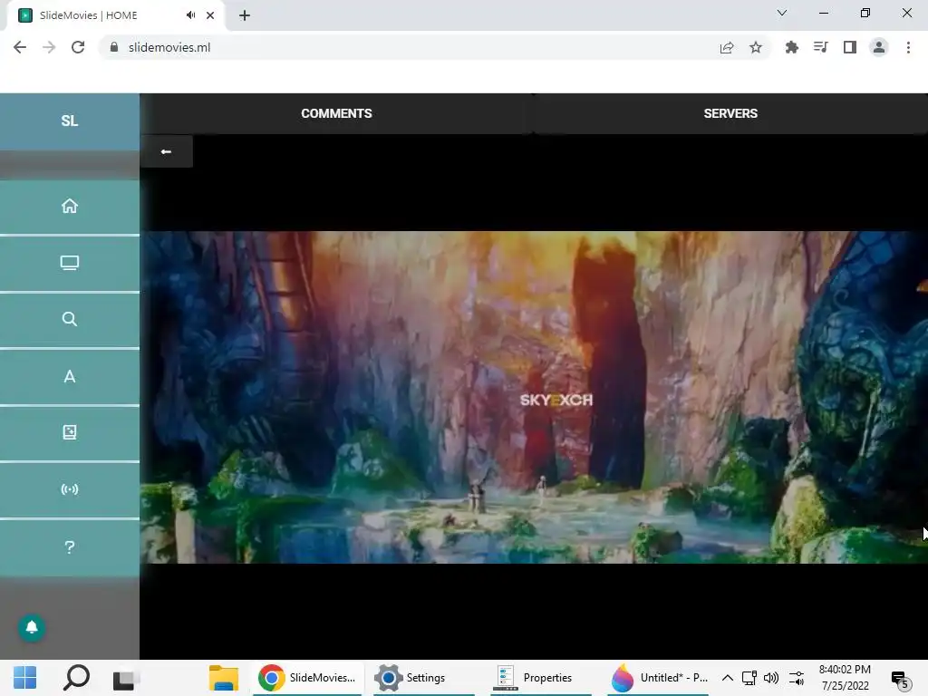Close the SlideMovies browser tab
Image resolution: width=928 pixels, height=696 pixels.
pyautogui.click(x=210, y=15)
